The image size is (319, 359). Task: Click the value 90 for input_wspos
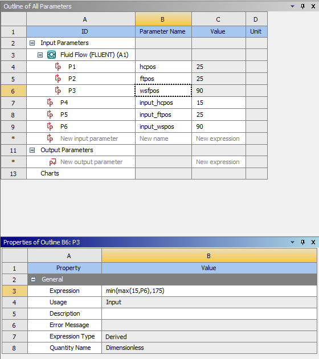pyautogui.click(x=219, y=127)
